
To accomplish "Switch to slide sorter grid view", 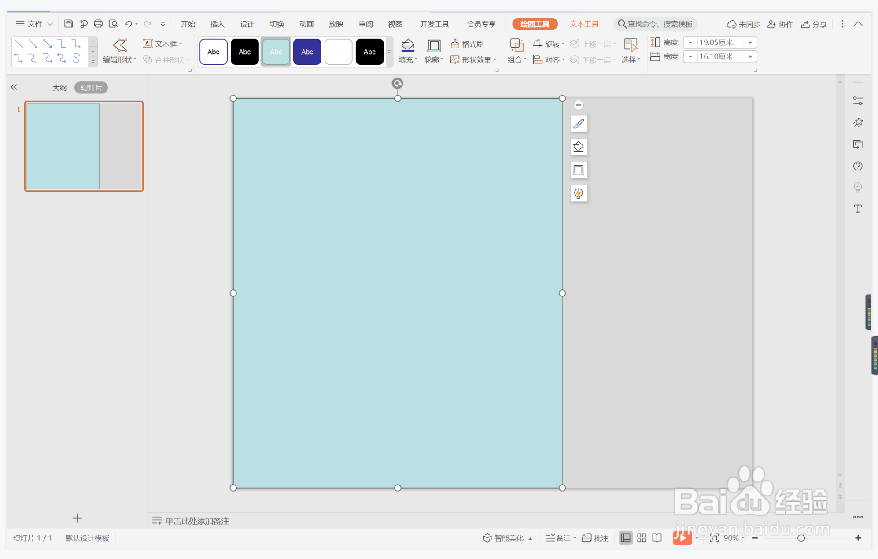I will [x=642, y=538].
